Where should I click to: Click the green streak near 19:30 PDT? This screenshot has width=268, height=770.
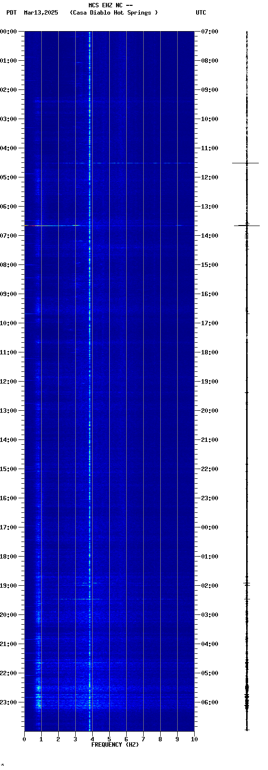[80, 599]
